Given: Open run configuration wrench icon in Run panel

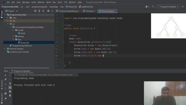Looking at the screenshot, I should 6,79.
